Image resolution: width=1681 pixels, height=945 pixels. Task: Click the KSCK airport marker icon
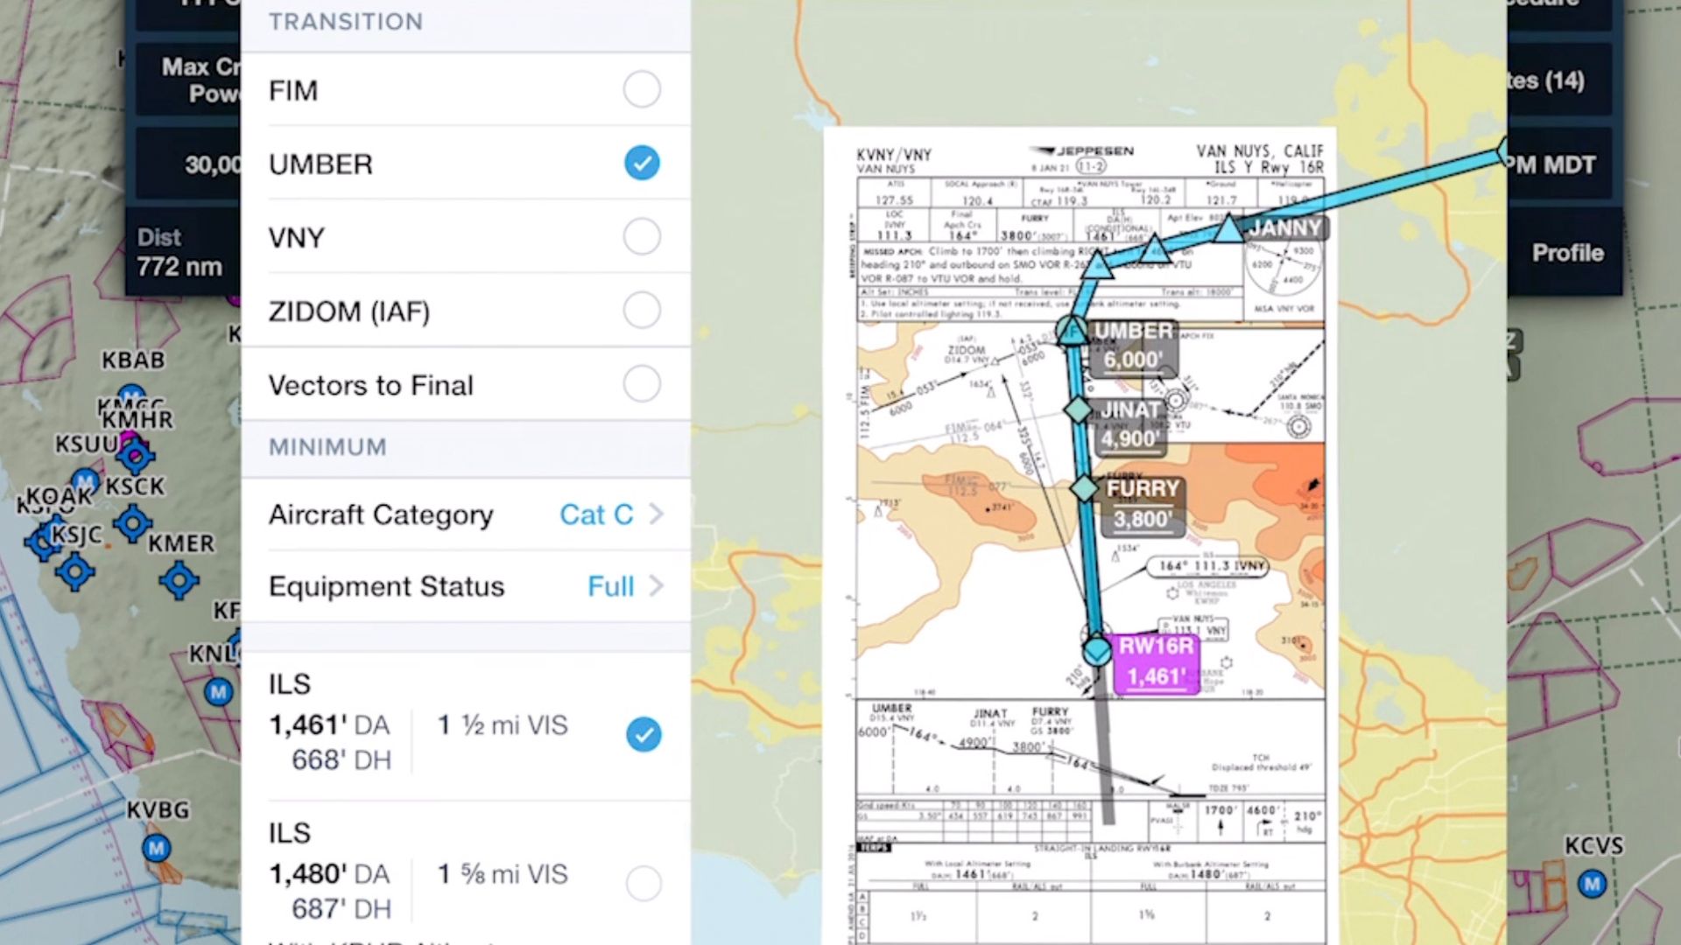(x=133, y=522)
